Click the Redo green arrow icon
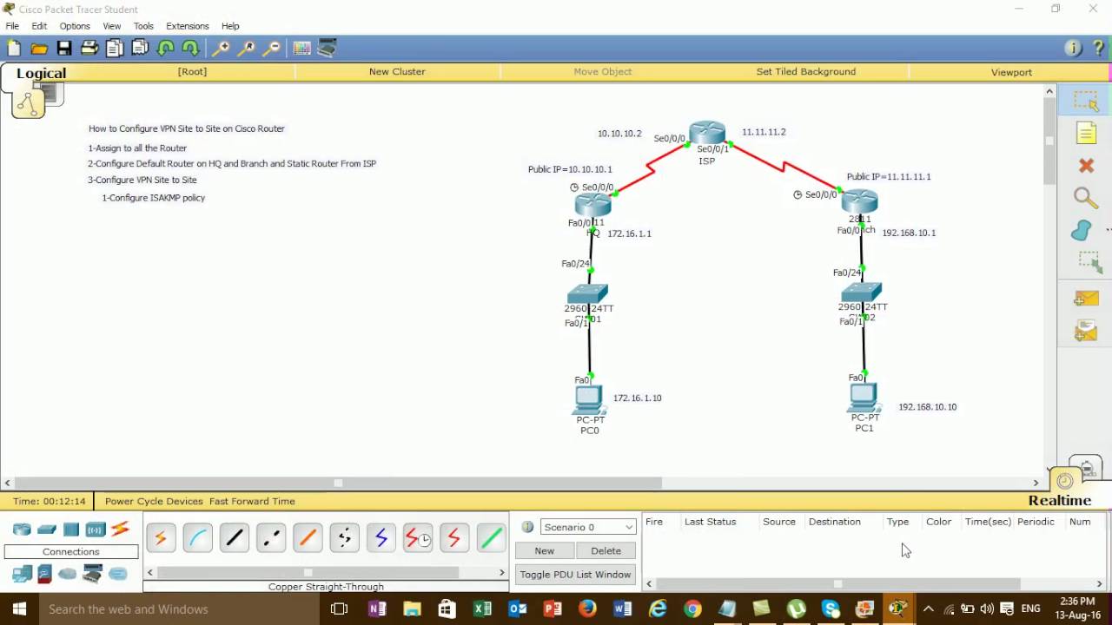Image resolution: width=1112 pixels, height=625 pixels. click(191, 49)
